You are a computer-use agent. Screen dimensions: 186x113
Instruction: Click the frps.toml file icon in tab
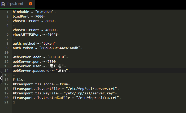[x=3, y=4]
